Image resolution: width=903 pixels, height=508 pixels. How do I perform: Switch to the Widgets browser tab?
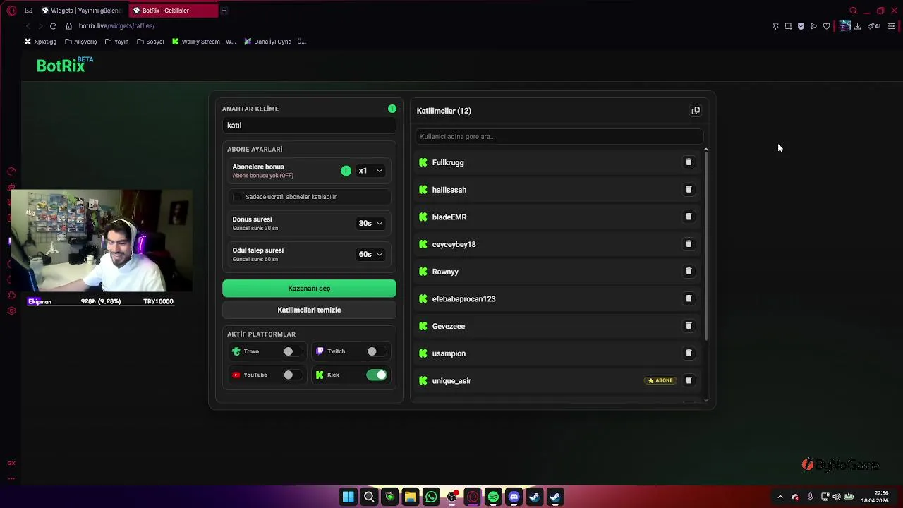[82, 11]
